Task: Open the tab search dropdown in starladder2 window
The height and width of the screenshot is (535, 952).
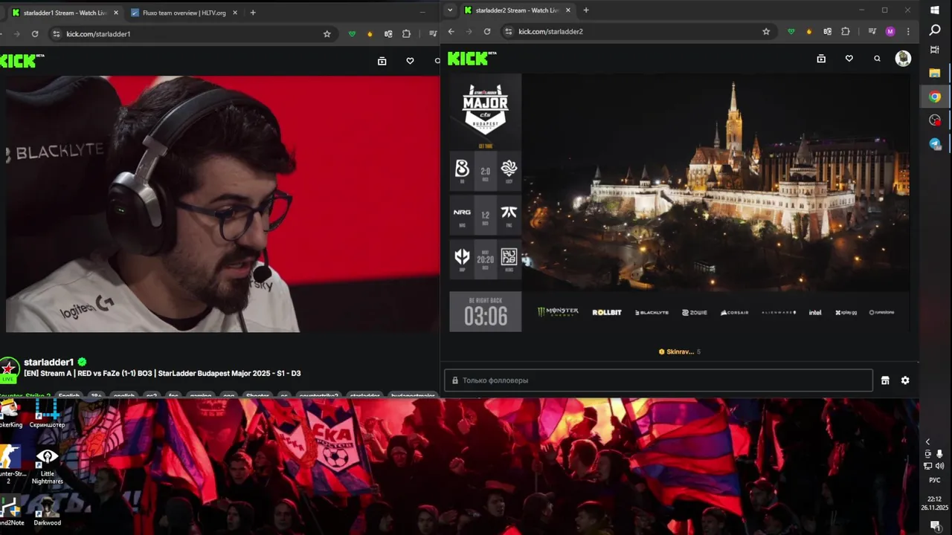Action: click(x=450, y=10)
